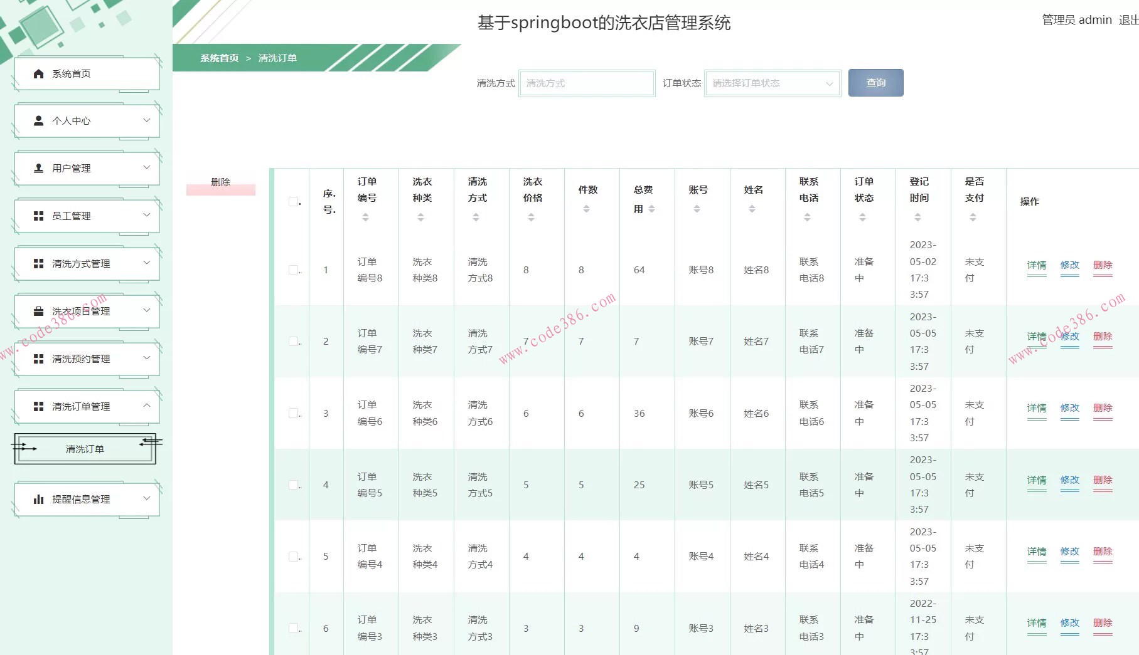Check the select-all checkbox in table header

[292, 200]
